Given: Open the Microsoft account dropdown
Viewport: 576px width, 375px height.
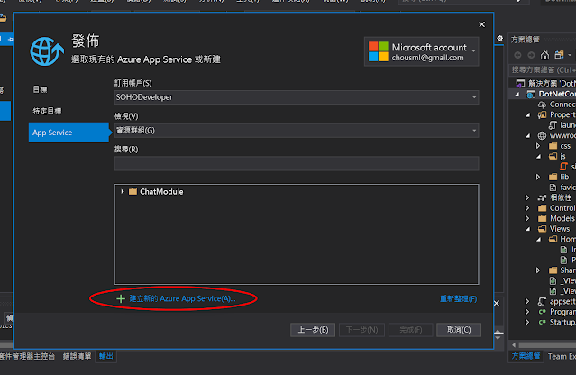Looking at the screenshot, I should pos(473,51).
